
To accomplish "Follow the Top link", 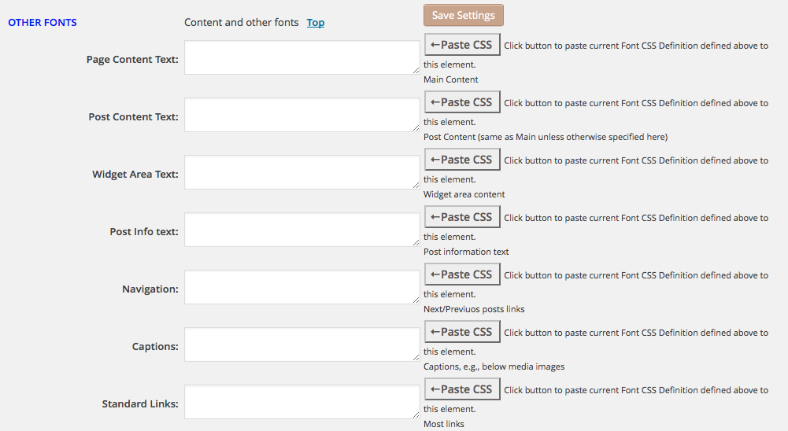I will 316,22.
